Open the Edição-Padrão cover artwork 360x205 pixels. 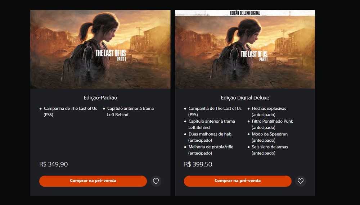click(x=100, y=49)
